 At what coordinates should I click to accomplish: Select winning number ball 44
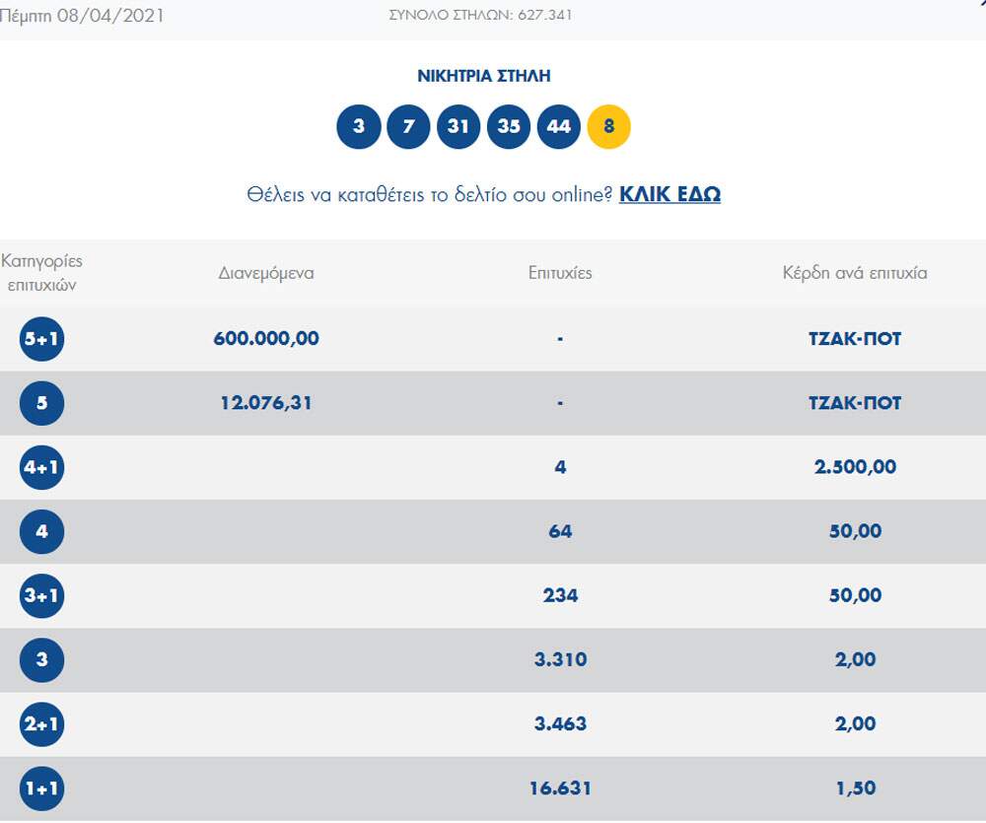pyautogui.click(x=559, y=127)
